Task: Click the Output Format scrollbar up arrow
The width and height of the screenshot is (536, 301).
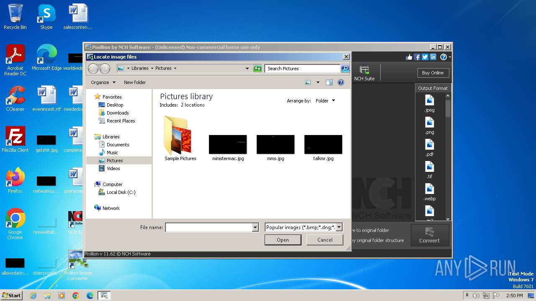Action: tap(448, 96)
